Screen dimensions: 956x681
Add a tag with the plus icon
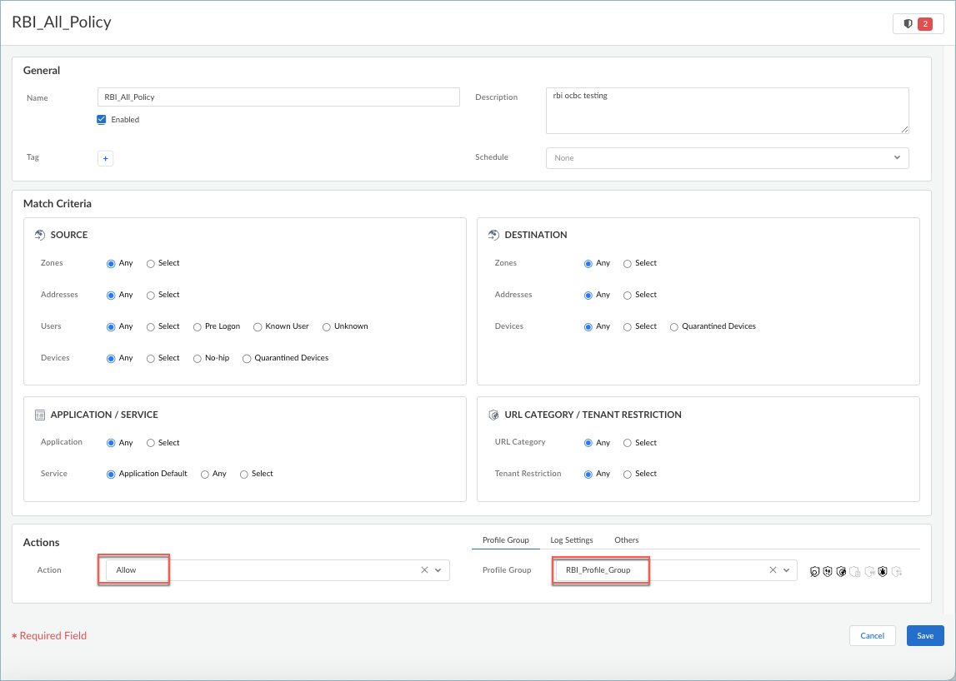(105, 158)
